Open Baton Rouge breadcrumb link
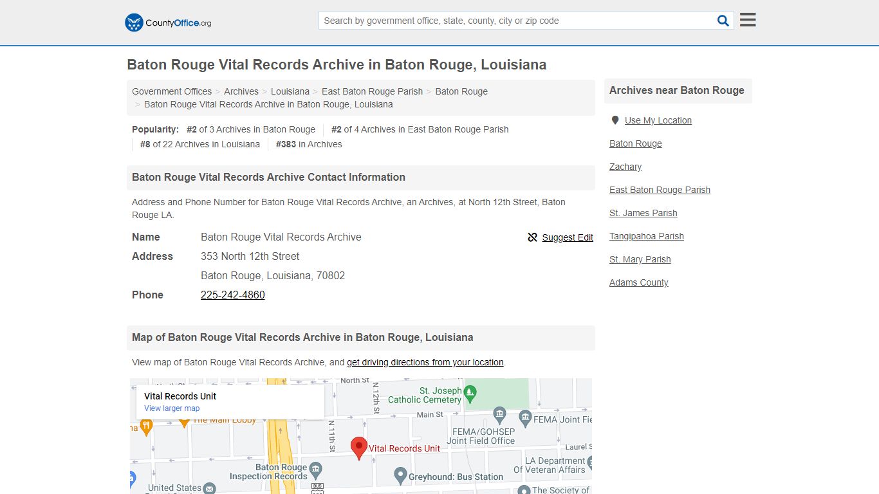The image size is (879, 494). pyautogui.click(x=461, y=91)
